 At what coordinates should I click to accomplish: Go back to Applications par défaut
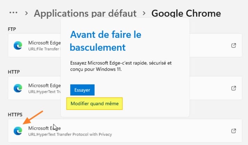pyautogui.click(x=85, y=14)
